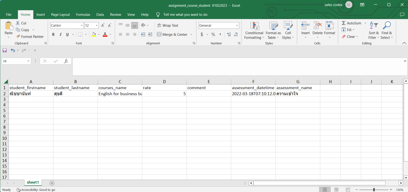Open the font name Calibri dropdown

[x=82, y=26]
